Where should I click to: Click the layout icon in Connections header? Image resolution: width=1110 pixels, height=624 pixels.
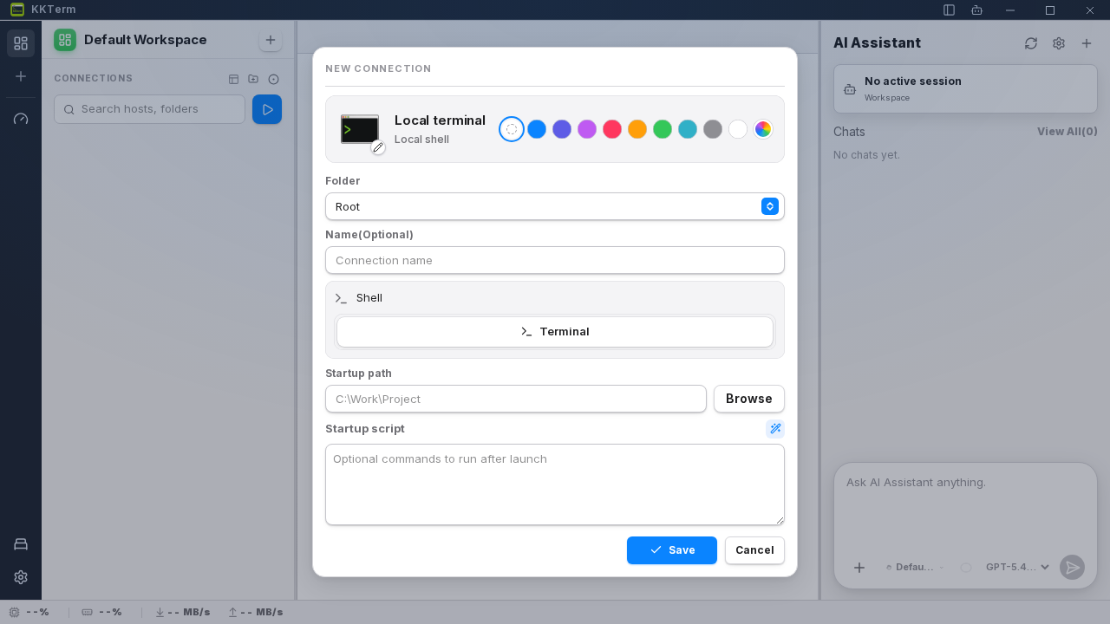tap(233, 79)
